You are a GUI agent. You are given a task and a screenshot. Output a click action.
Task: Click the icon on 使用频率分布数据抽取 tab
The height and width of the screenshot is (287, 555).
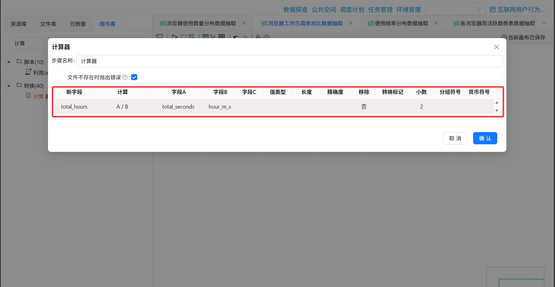[371, 23]
